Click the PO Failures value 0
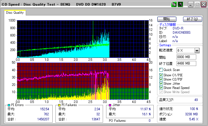The image size is (208, 126). point(149,121)
